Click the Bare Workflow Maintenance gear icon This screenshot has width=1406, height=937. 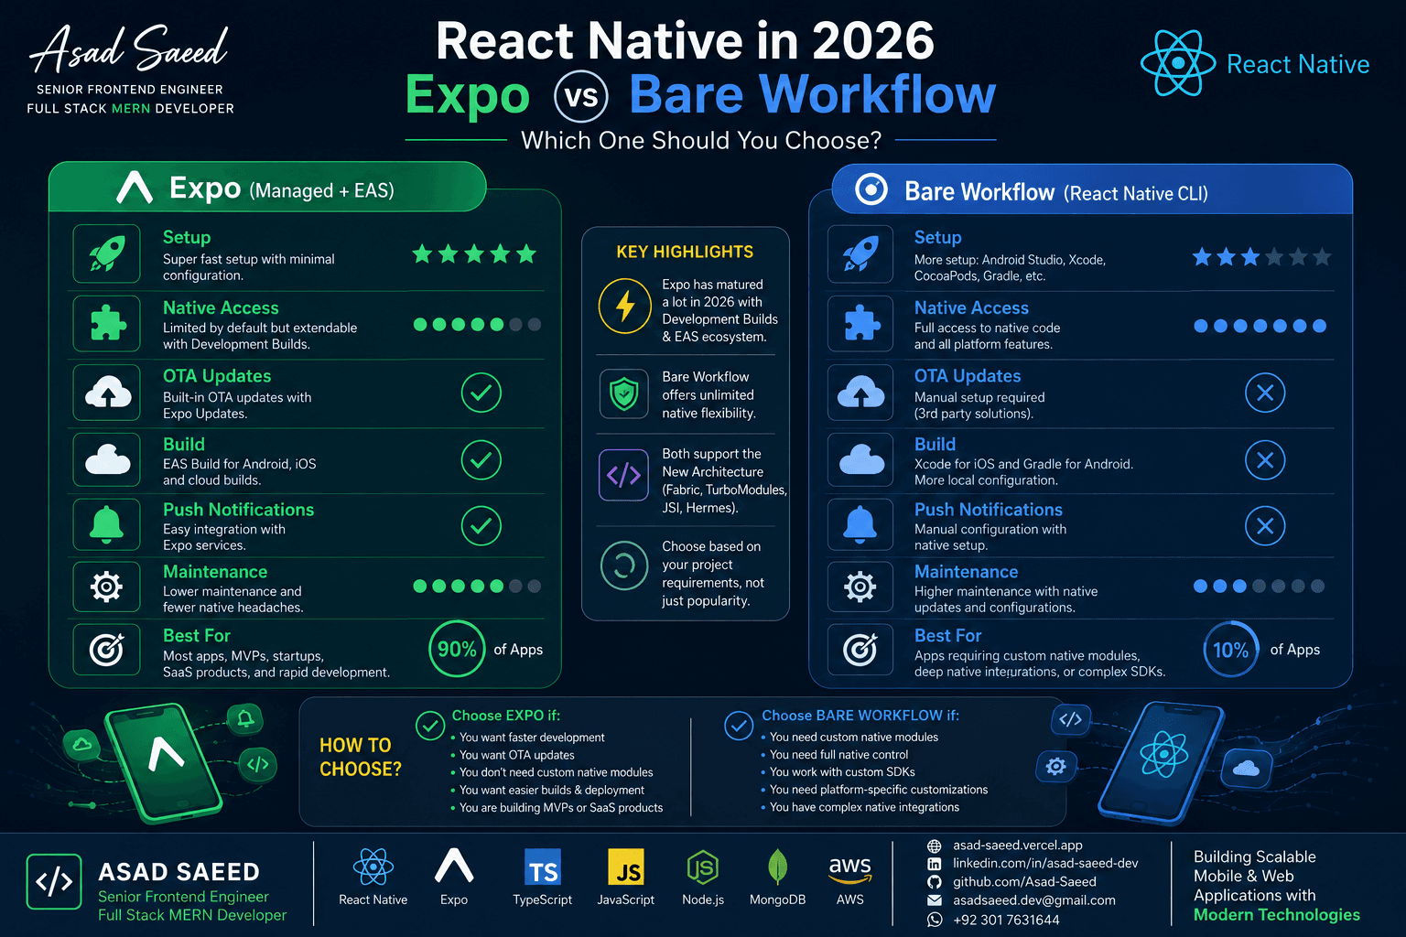[860, 587]
